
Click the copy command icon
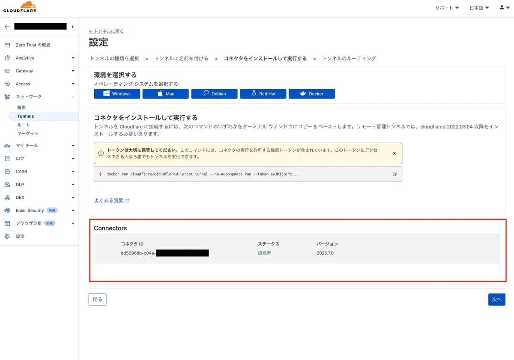click(394, 174)
